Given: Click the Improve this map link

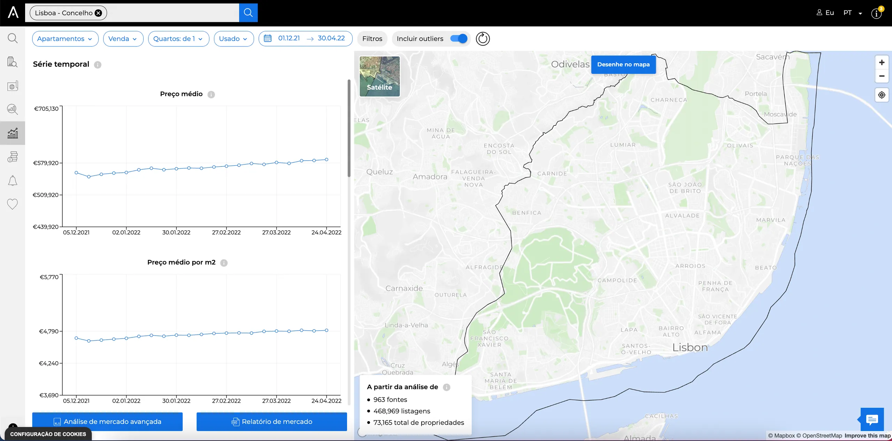Looking at the screenshot, I should (x=867, y=436).
